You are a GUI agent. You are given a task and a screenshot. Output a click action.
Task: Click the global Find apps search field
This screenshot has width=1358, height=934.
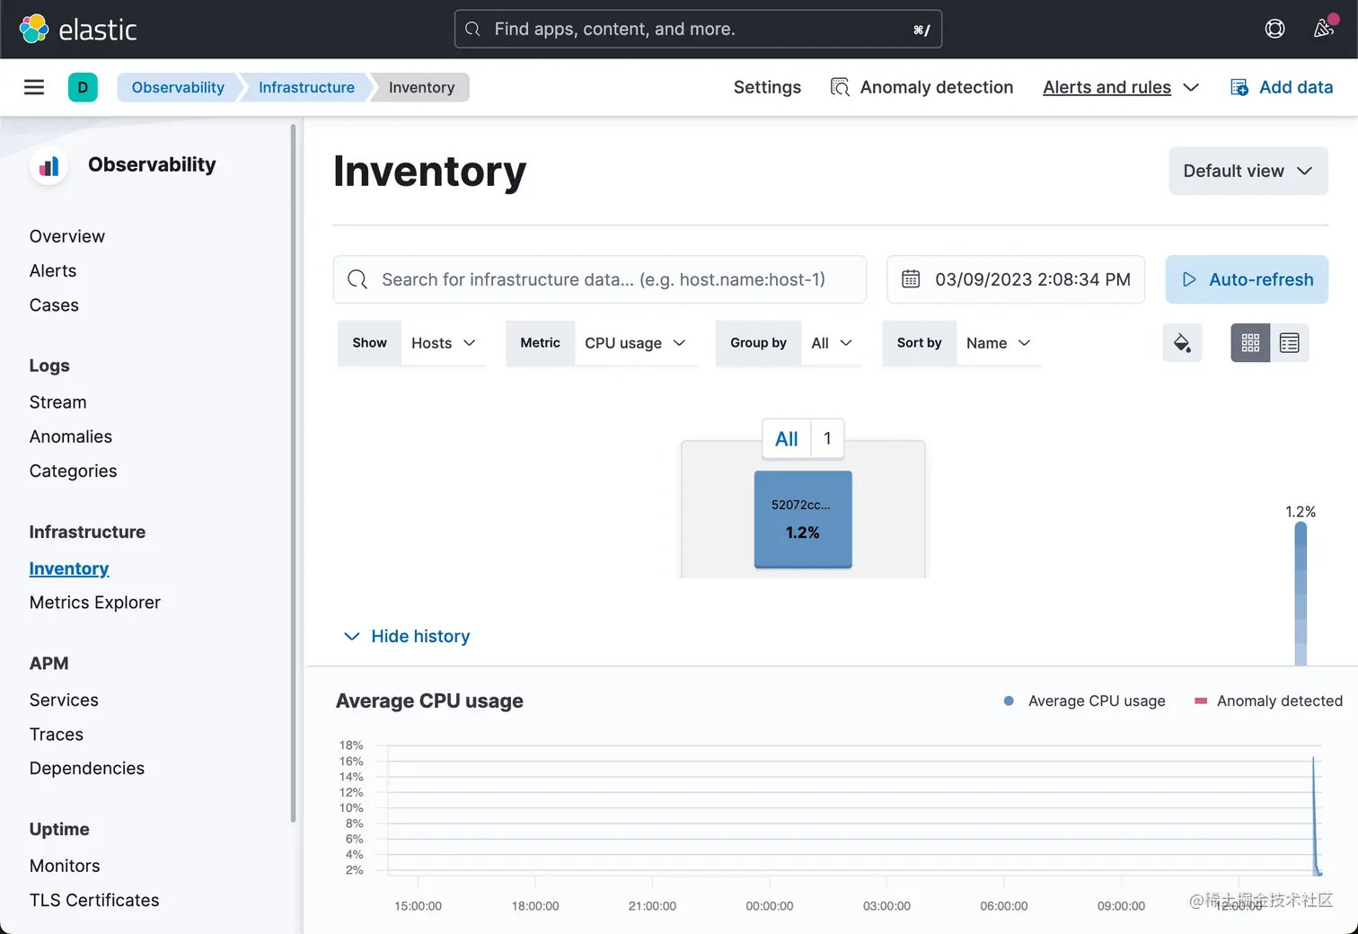coord(698,29)
